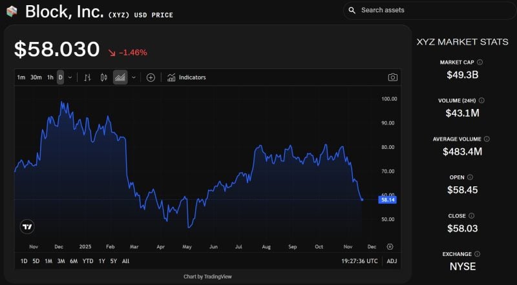Viewport: 517px width, 285px height.
Task: Expand the time interval dropdown arrow
Action: [x=70, y=77]
